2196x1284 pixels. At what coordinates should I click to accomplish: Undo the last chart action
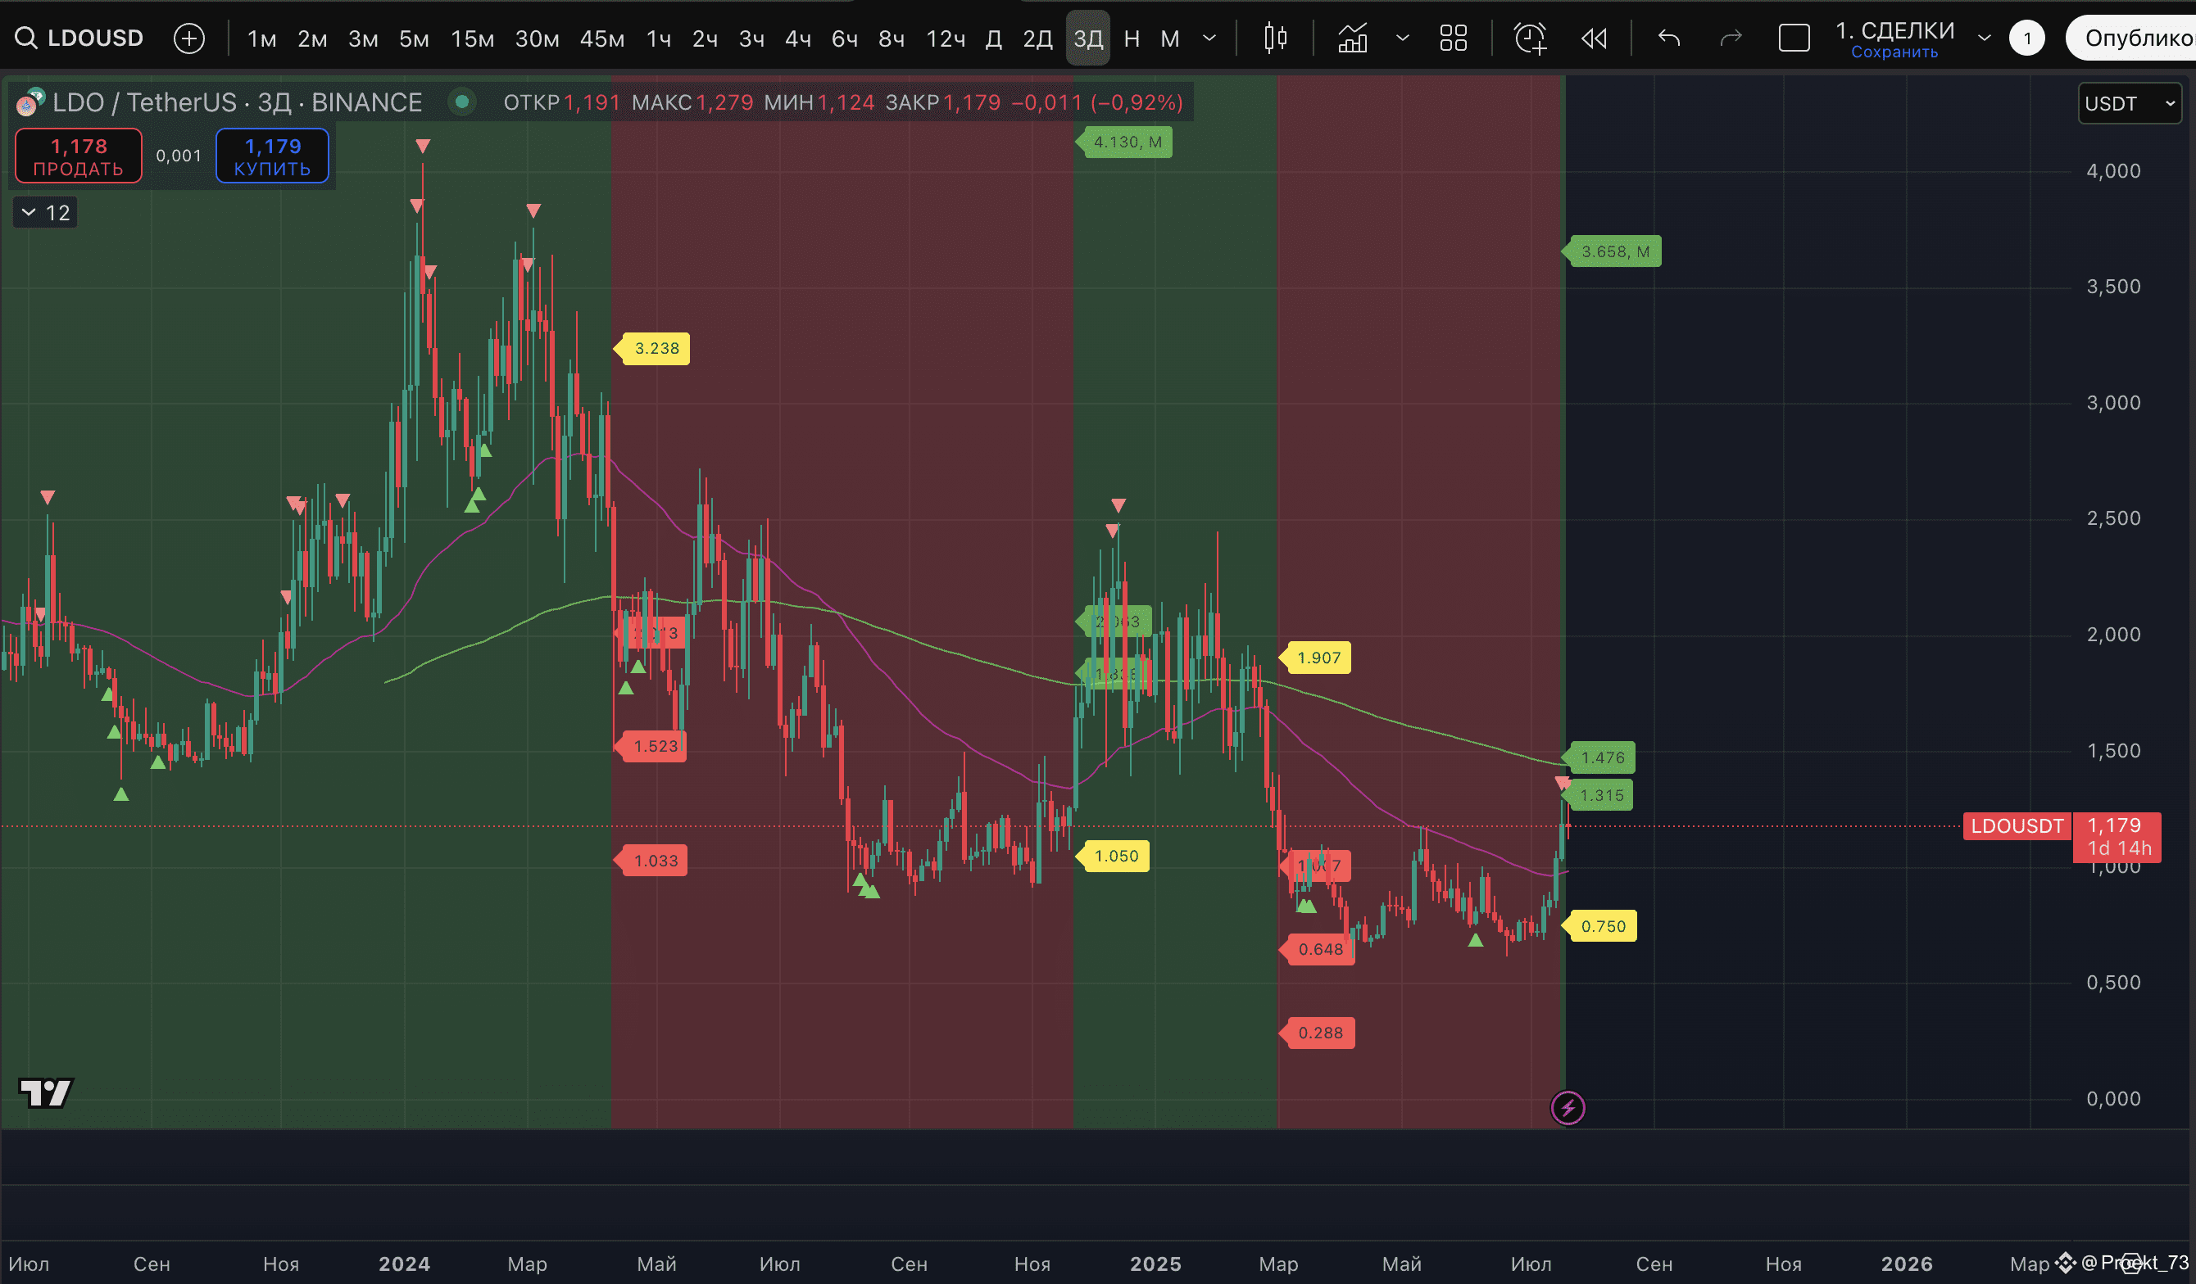point(1669,38)
